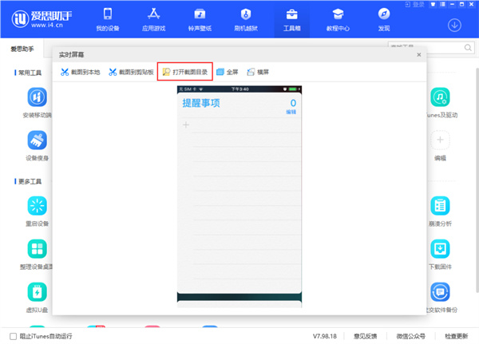Open the downloads arrow button at top right
Image resolution: width=479 pixels, height=344 pixels.
pos(454,25)
